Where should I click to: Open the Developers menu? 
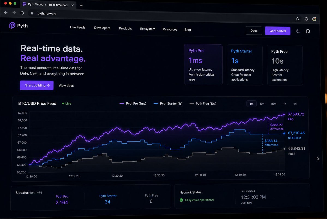click(x=102, y=28)
